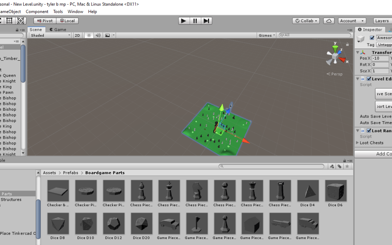Click the orientation gizmo Z axis cone
The width and height of the screenshot is (392, 245).
pos(339,52)
